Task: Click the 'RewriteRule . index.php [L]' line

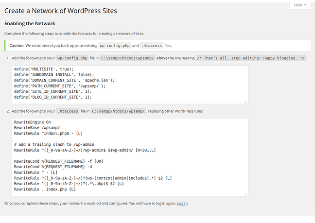Action: [x=45, y=189]
